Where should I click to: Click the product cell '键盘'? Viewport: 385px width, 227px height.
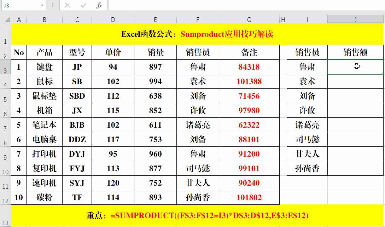click(x=45, y=67)
